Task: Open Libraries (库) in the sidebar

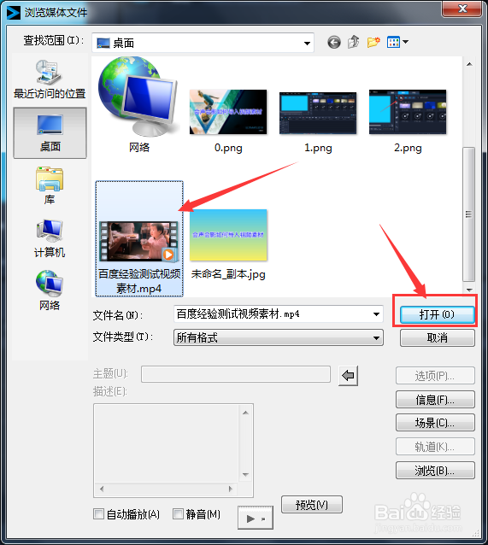Action: 50,185
